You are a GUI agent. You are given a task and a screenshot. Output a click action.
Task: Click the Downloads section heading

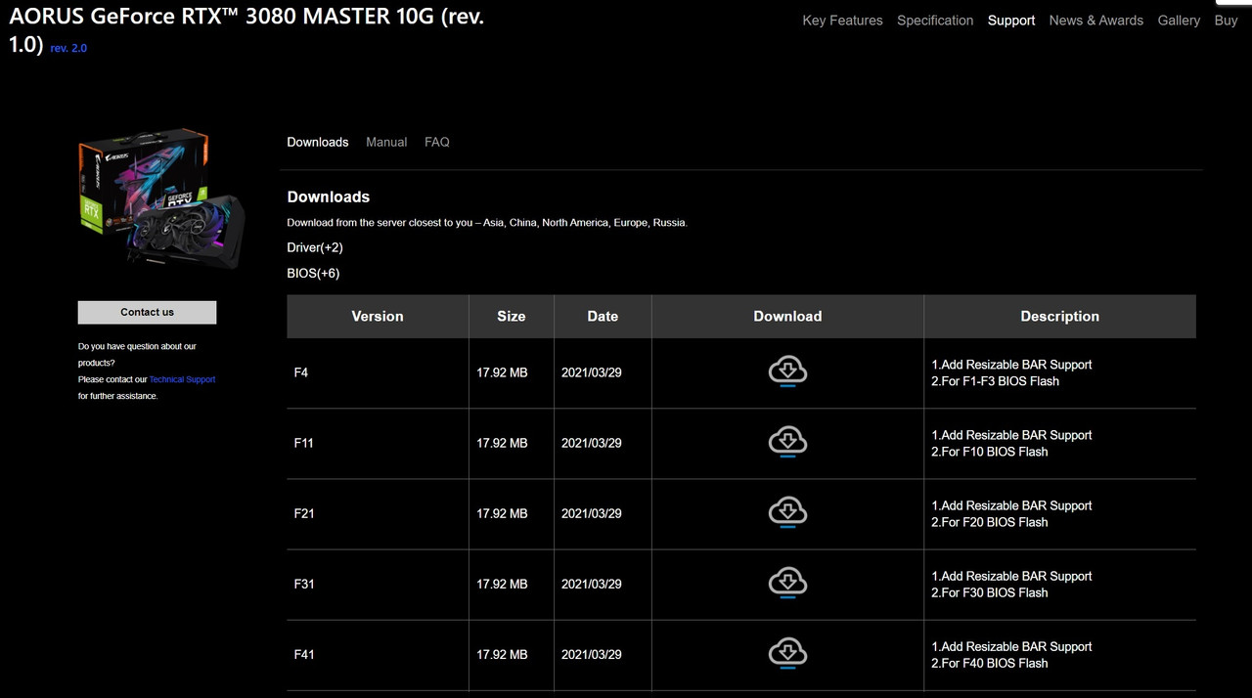tap(329, 196)
